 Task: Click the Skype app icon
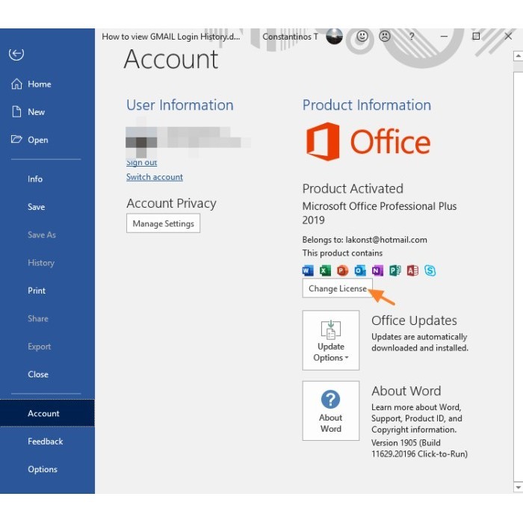430,270
